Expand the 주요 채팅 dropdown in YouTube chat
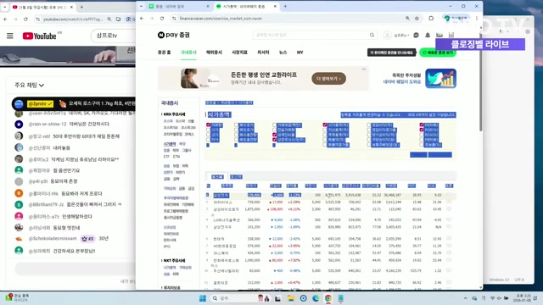Viewport: 543px width, 305px height. [x=30, y=85]
